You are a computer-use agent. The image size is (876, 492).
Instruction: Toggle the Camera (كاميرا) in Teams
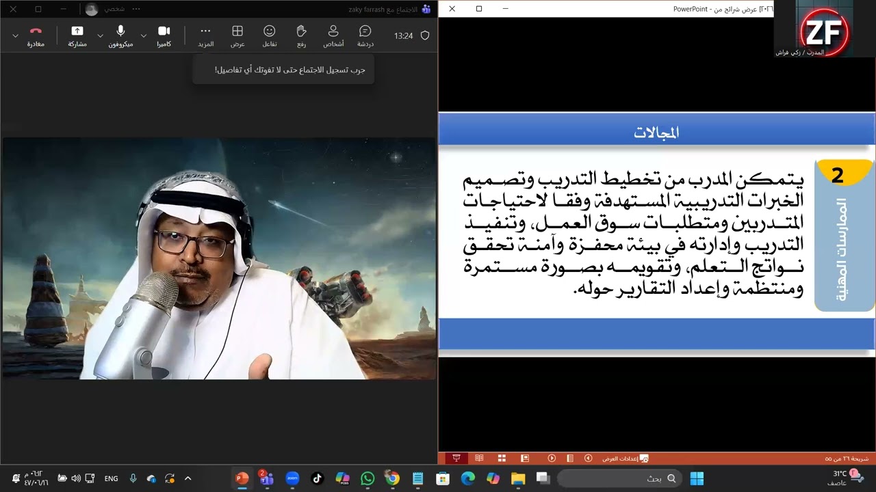[164, 36]
